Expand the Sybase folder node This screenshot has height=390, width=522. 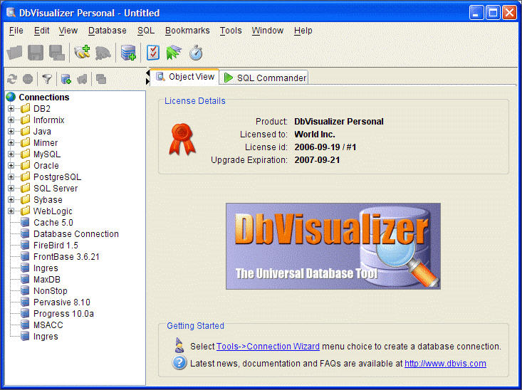click(11, 200)
